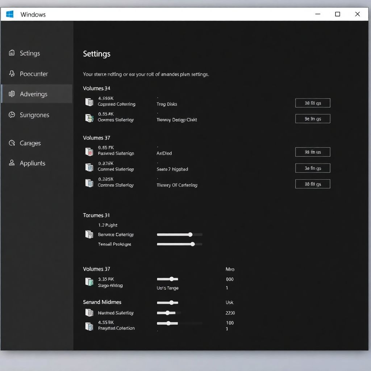Click the Sctings icon in the sidebar
The image size is (371, 371).
(x=12, y=53)
